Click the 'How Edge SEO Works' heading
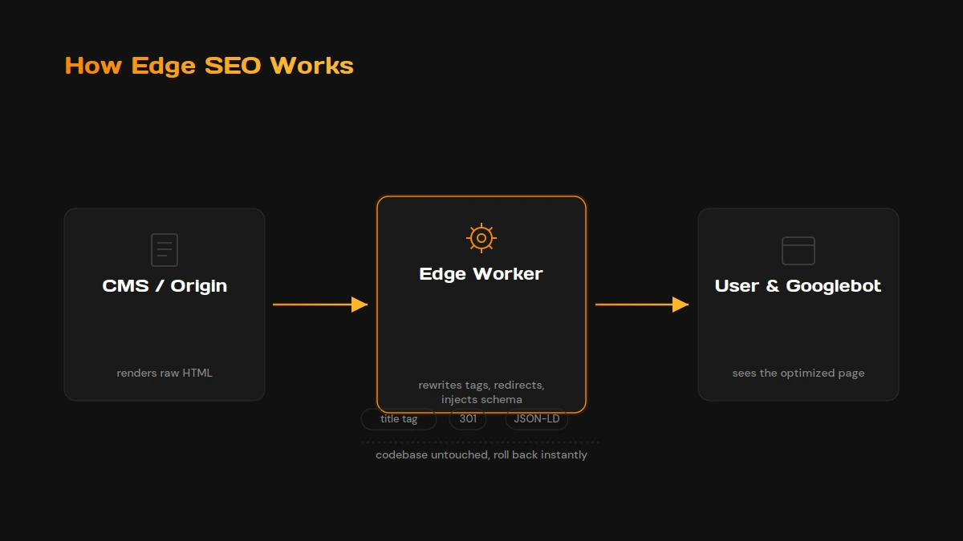 [x=209, y=65]
